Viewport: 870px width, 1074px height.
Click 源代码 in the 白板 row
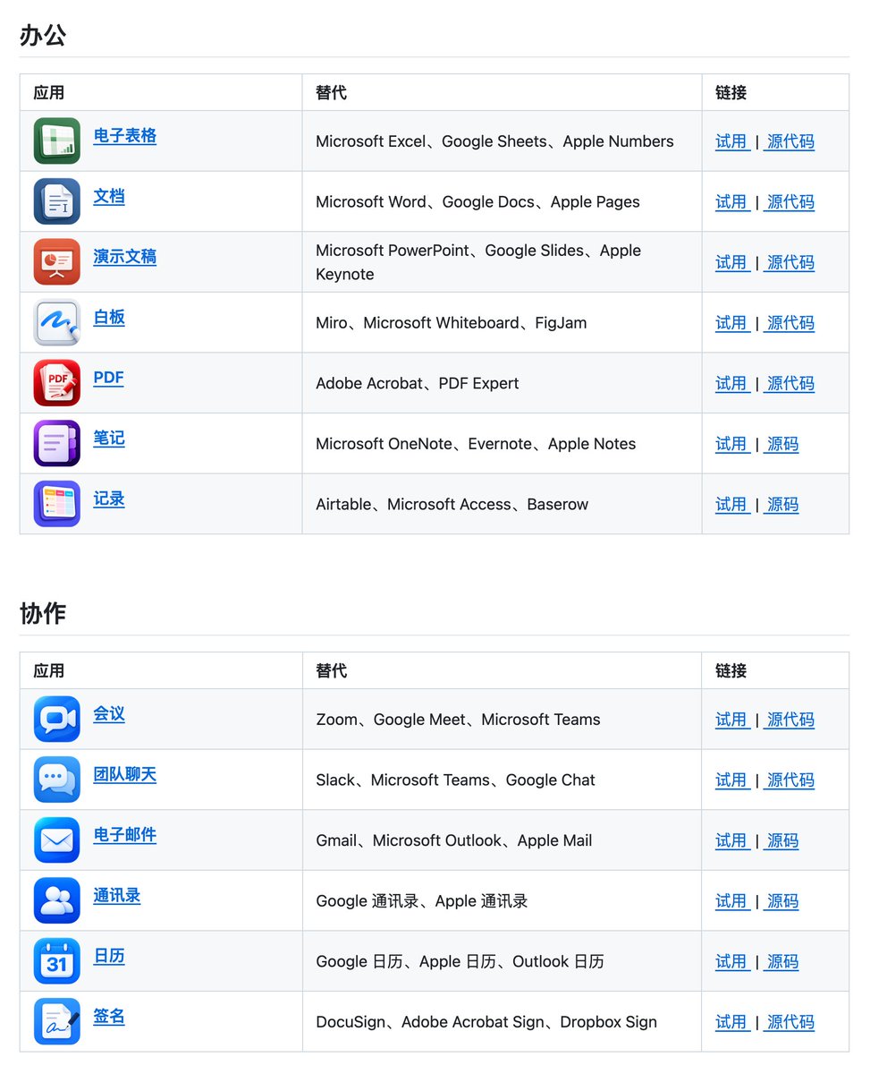tap(790, 323)
